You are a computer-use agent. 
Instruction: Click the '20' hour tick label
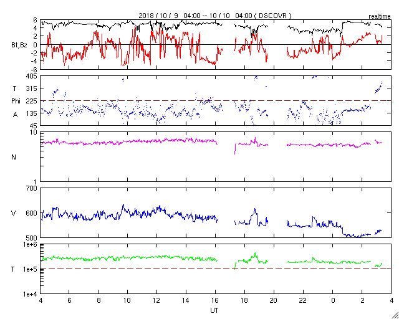click(x=274, y=302)
